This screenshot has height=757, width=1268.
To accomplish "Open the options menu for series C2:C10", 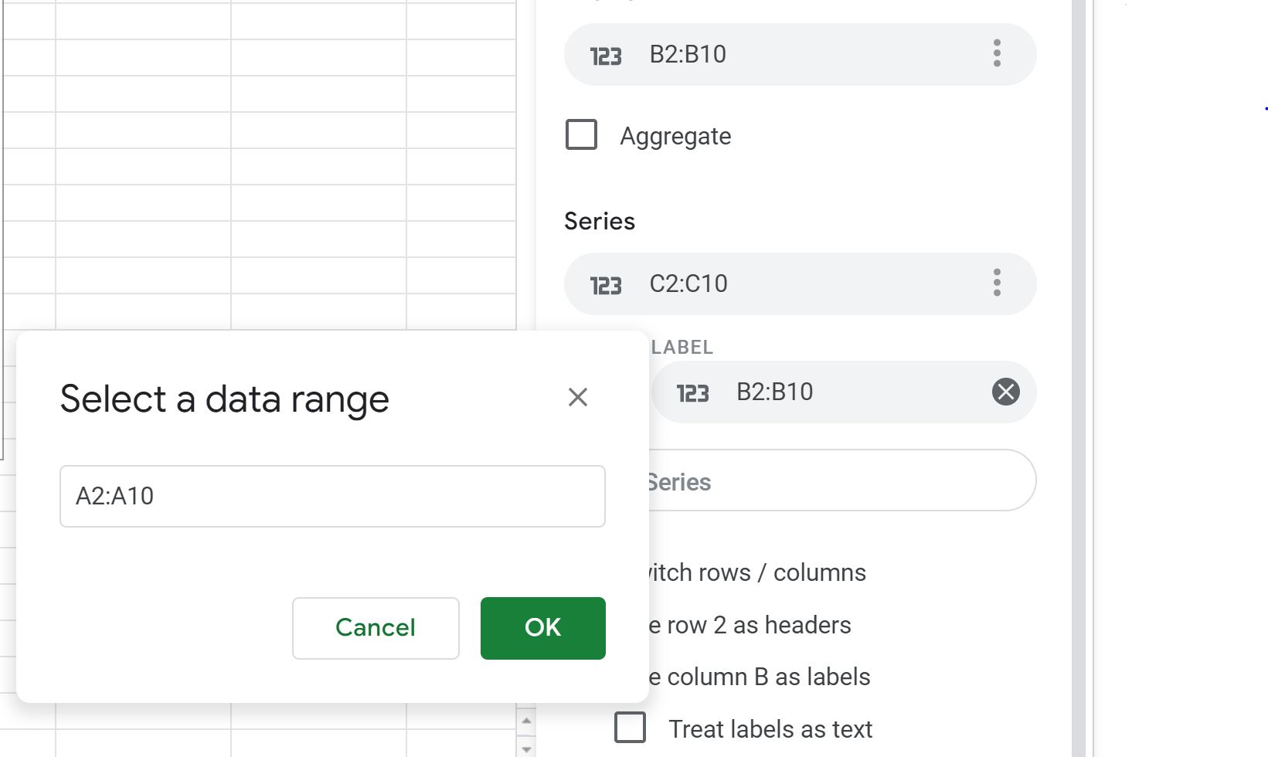I will (x=998, y=283).
